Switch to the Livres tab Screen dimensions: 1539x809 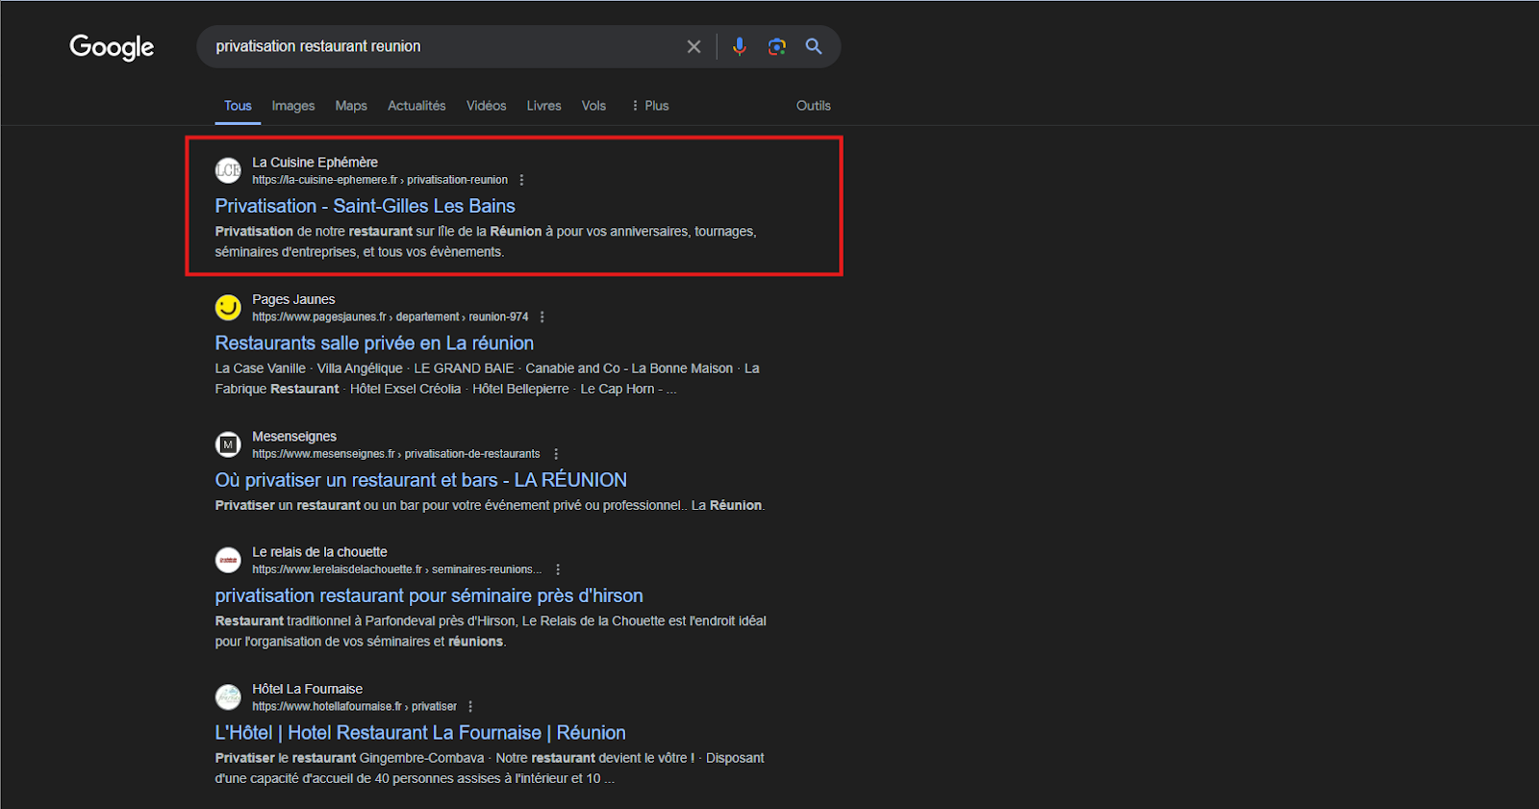(543, 106)
